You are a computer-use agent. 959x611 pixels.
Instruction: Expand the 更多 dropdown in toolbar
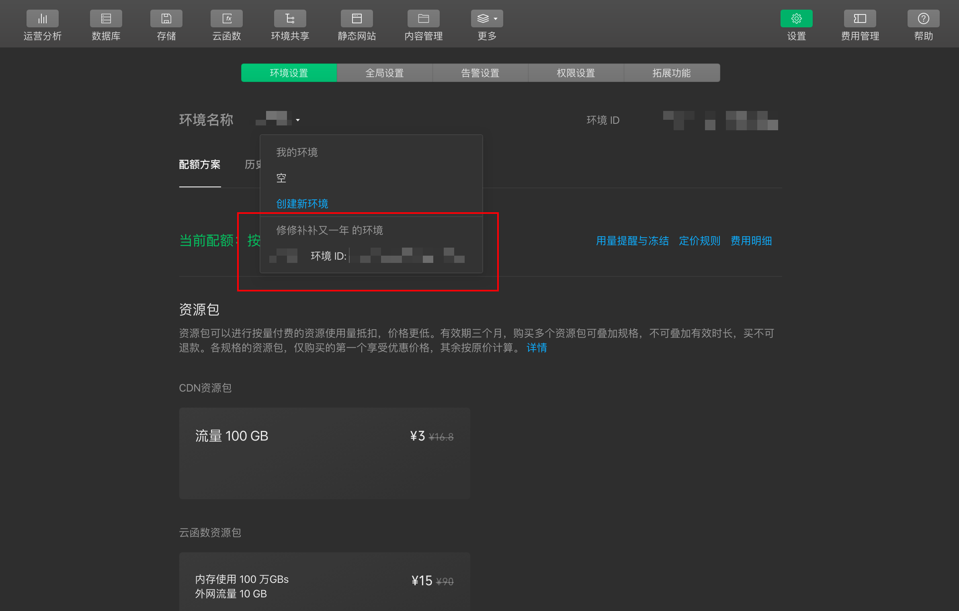[487, 19]
